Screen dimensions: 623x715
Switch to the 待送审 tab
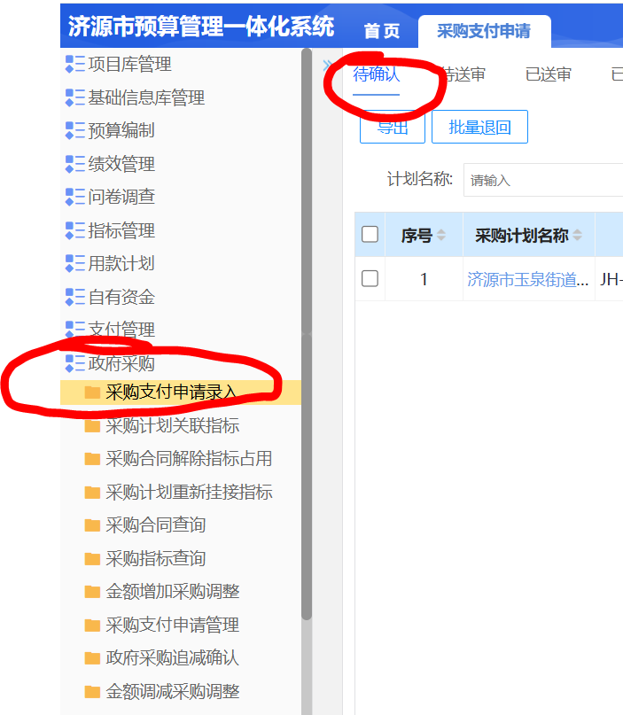[463, 74]
